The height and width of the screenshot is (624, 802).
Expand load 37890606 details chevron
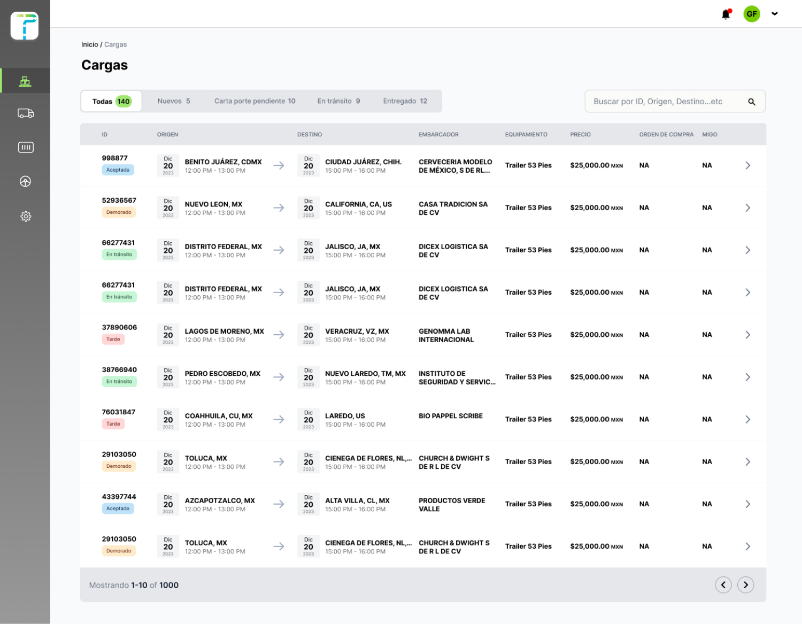coord(747,335)
